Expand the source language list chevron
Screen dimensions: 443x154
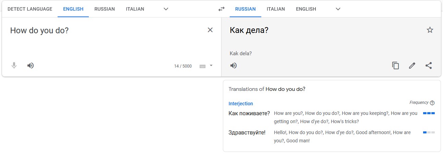[166, 9]
